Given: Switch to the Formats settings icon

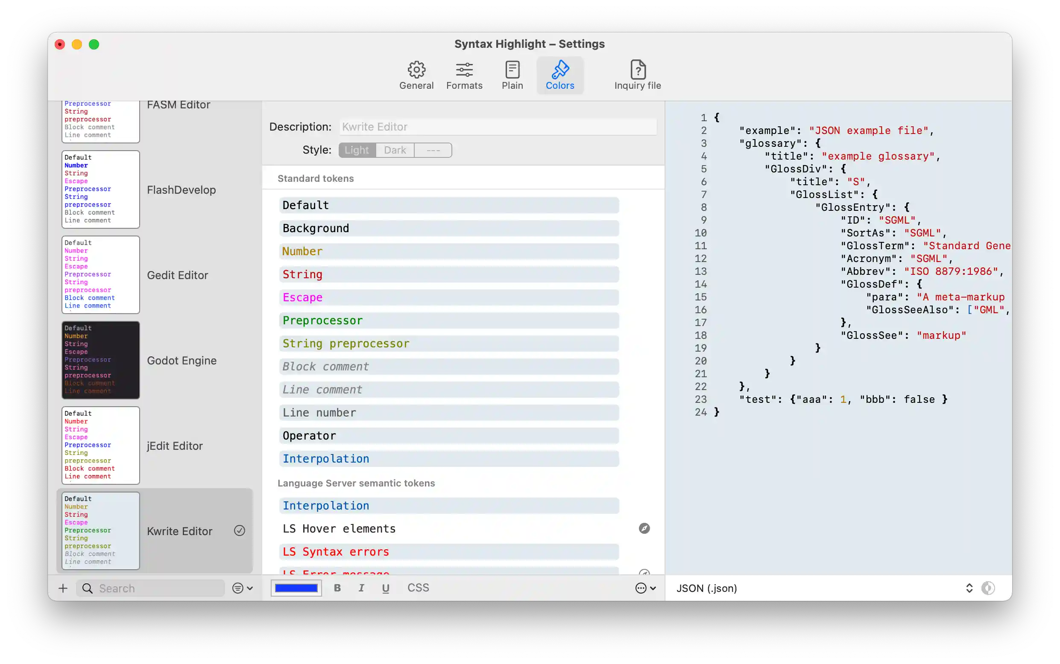Looking at the screenshot, I should click(465, 75).
